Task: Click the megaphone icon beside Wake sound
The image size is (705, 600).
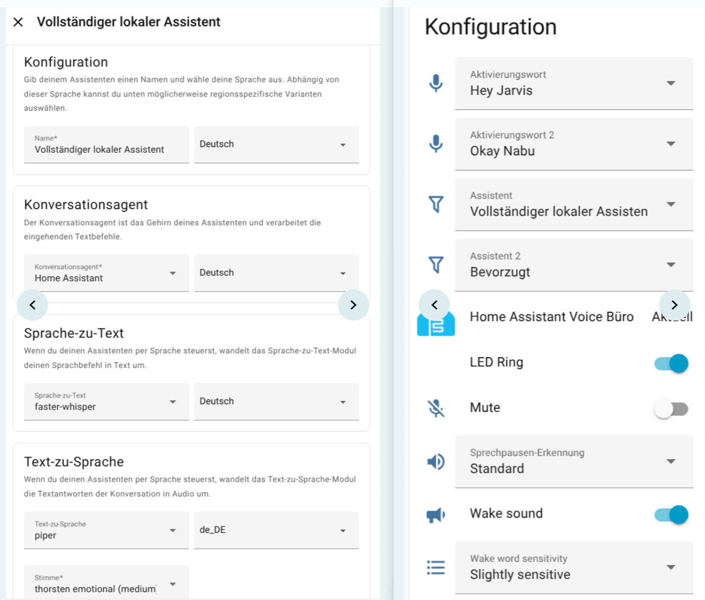Action: pos(436,515)
